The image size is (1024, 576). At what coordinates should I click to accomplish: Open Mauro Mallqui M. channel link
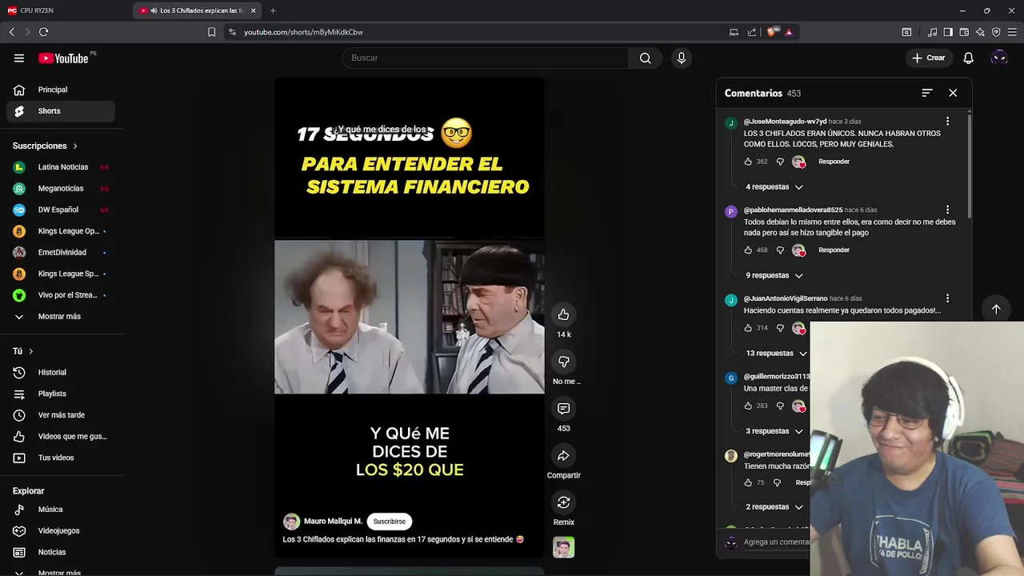(x=333, y=522)
